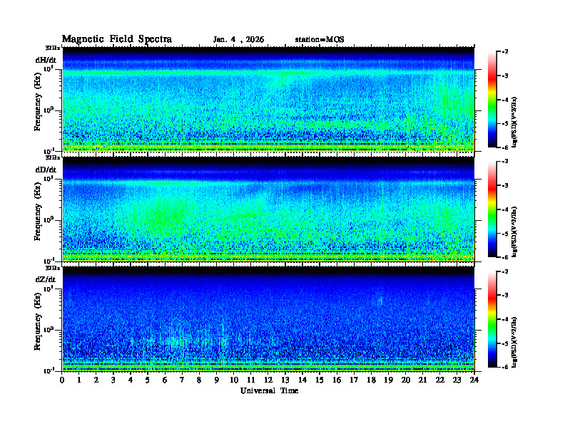Click hour tick label 1 on time axis

pos(79,380)
